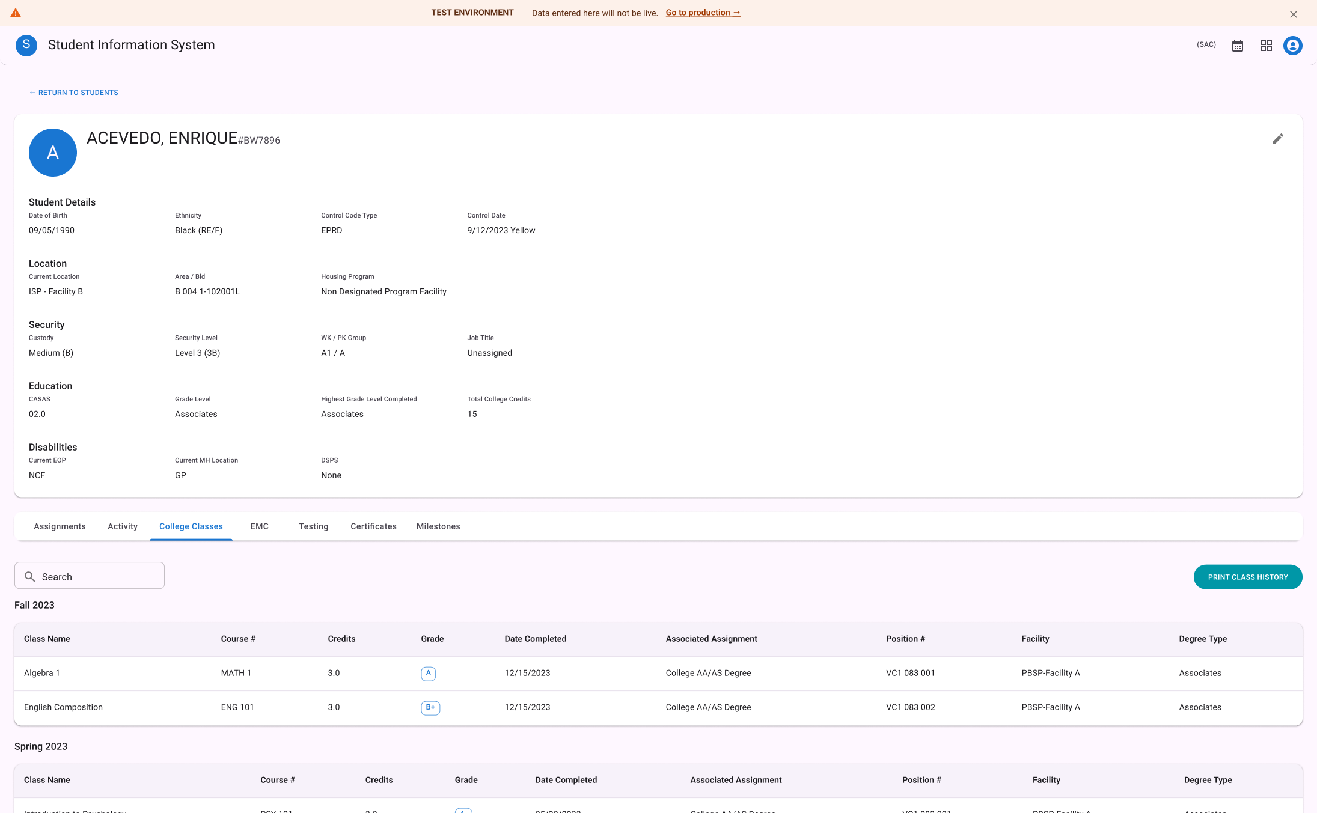Click the Fall 2023 Facility column header
Image resolution: width=1317 pixels, height=813 pixels.
coord(1035,639)
